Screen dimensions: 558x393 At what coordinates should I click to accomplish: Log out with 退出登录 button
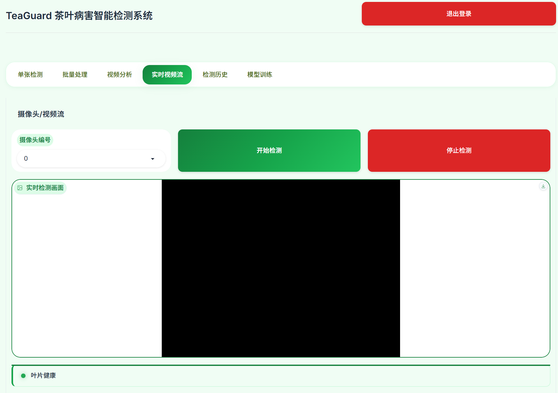(459, 14)
